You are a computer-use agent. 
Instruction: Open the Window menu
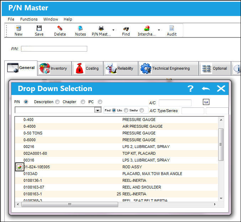(51, 19)
